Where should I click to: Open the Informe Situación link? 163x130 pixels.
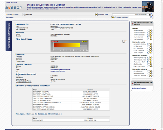point(139,35)
